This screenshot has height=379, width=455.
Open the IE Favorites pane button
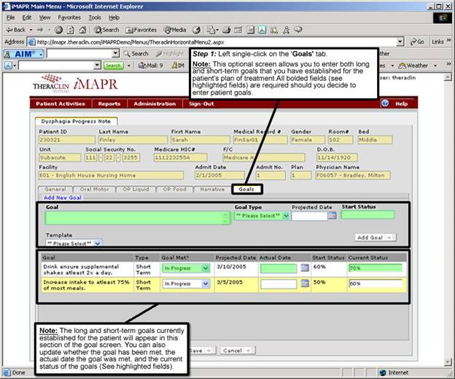coord(141,30)
